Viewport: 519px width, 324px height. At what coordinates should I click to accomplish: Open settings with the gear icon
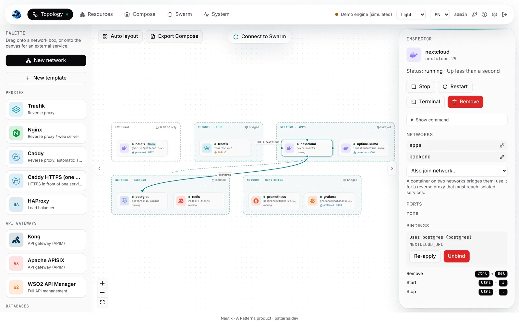point(494,14)
